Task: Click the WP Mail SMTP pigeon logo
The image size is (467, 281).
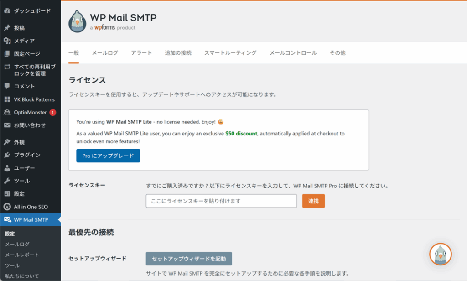Action: point(77,21)
